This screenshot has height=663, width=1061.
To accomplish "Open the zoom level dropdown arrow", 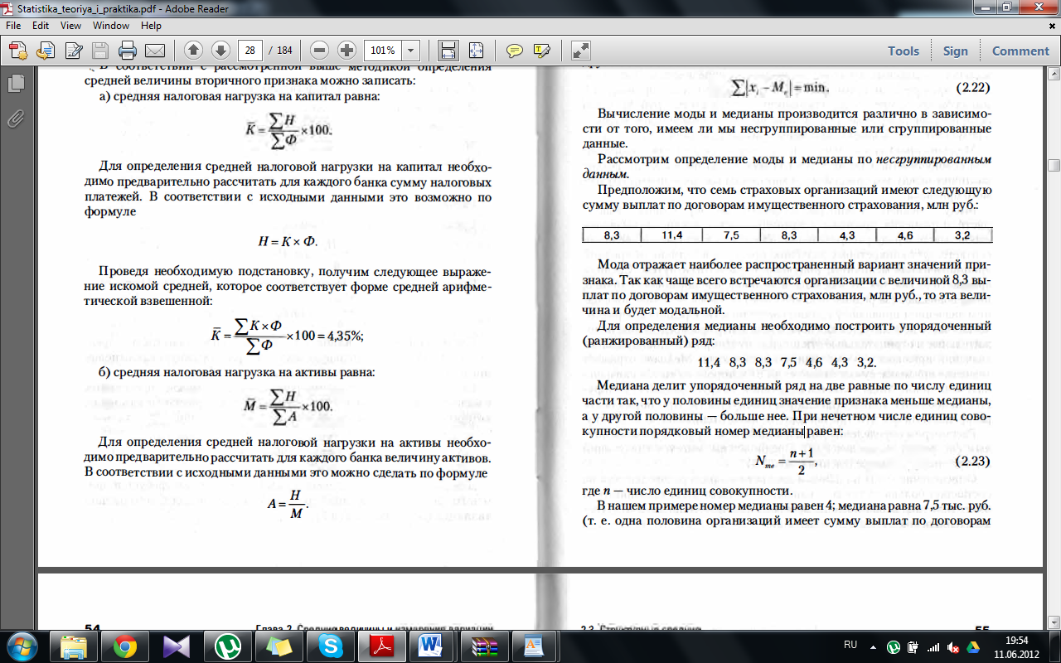I will tap(410, 50).
